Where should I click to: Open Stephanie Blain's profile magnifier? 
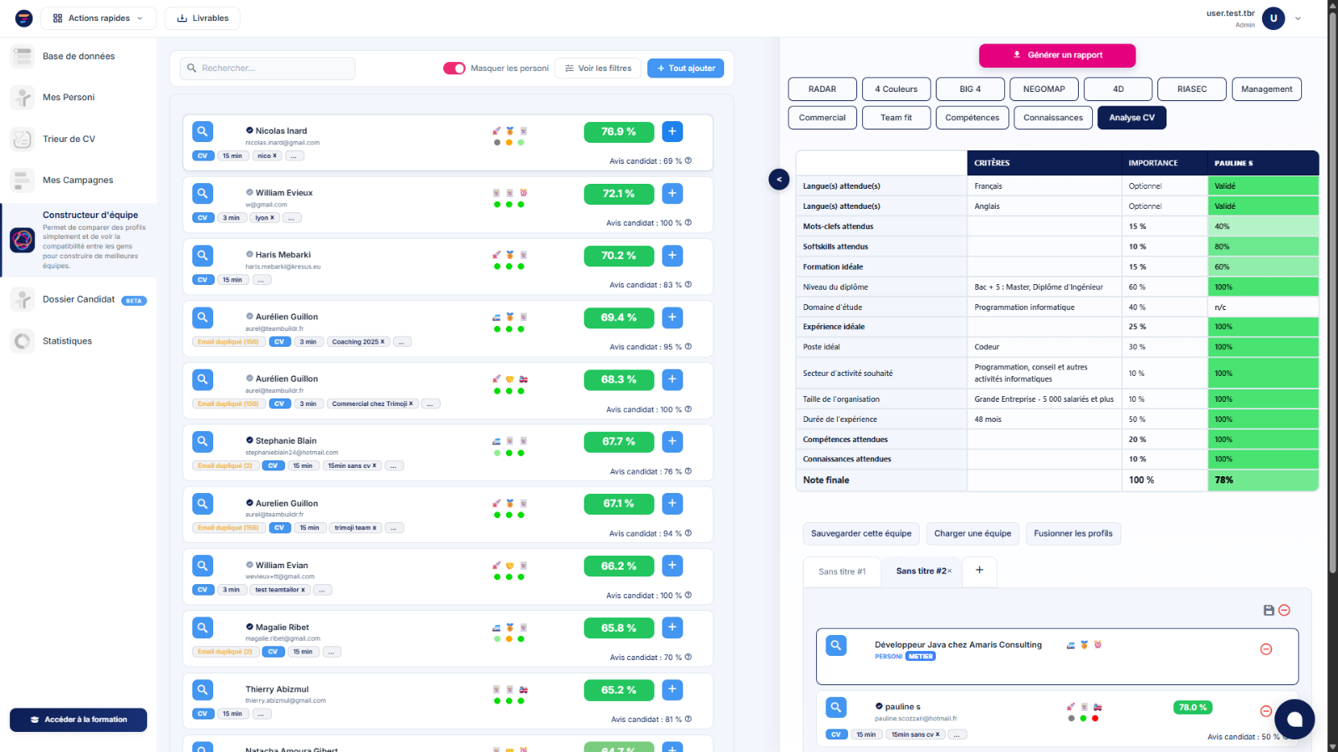point(202,441)
